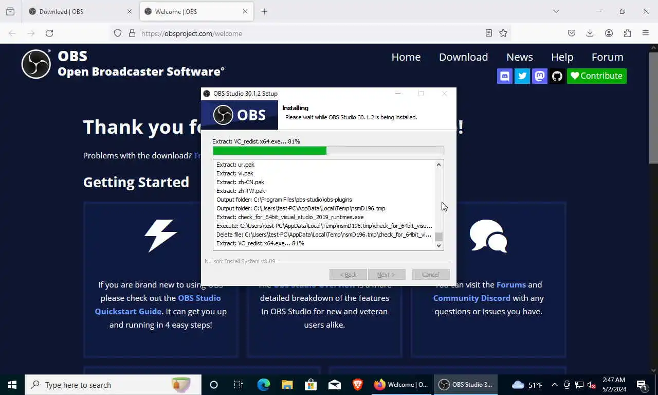Switch to Firefox Welcome taskbar button
The width and height of the screenshot is (658, 395).
coord(401,385)
